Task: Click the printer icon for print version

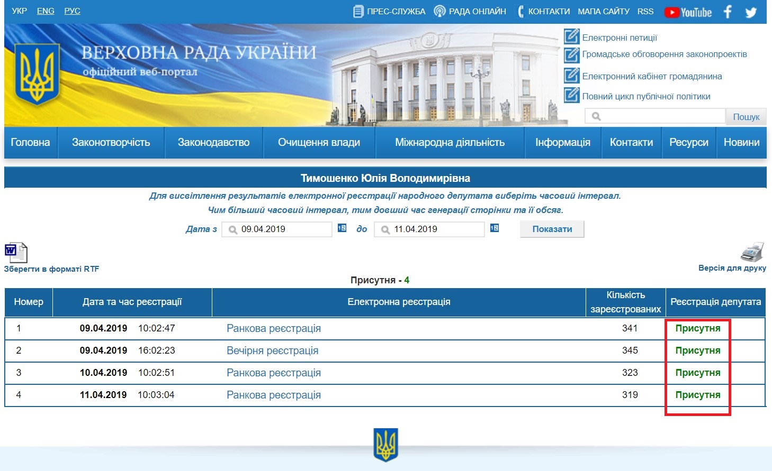Action: point(752,252)
